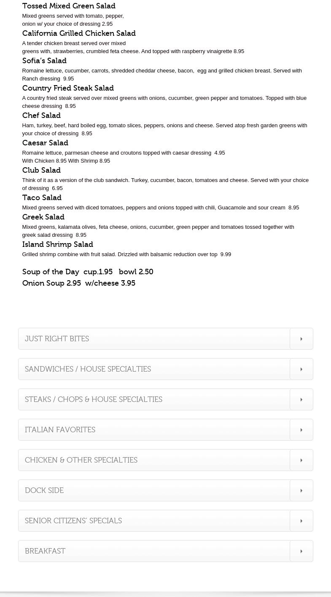The image size is (331, 597).
Task: Click the California Grilled Chicken Salad title
Action: coord(79,33)
